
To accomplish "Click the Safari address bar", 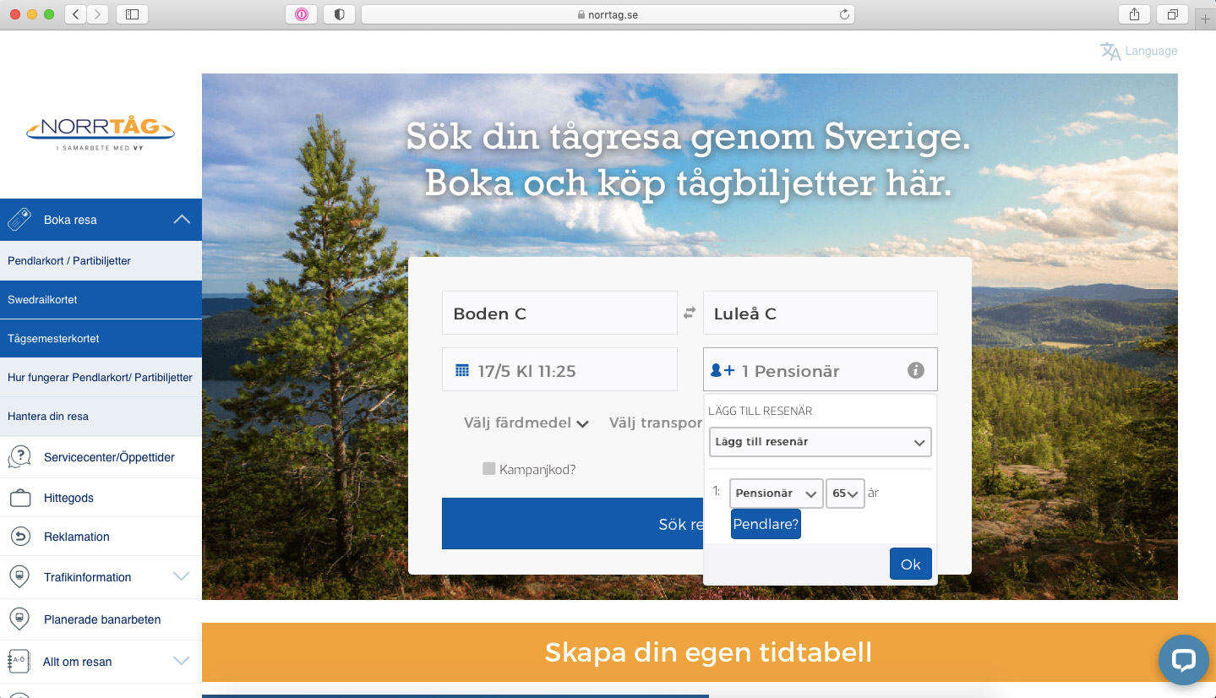I will [x=608, y=14].
